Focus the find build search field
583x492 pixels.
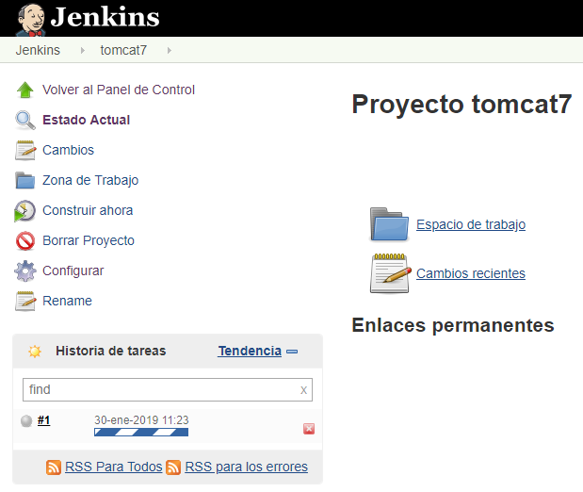[x=168, y=389]
